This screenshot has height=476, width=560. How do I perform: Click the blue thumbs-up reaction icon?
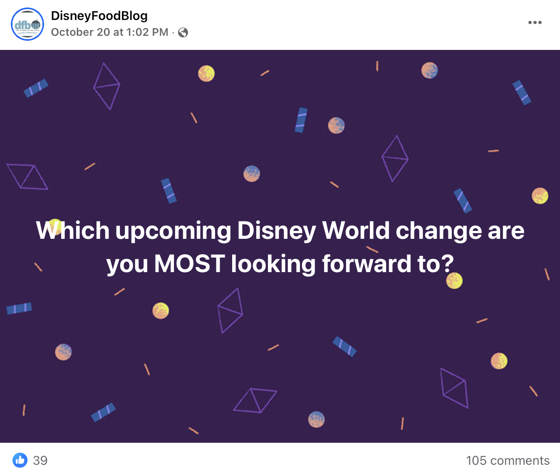coord(20,460)
